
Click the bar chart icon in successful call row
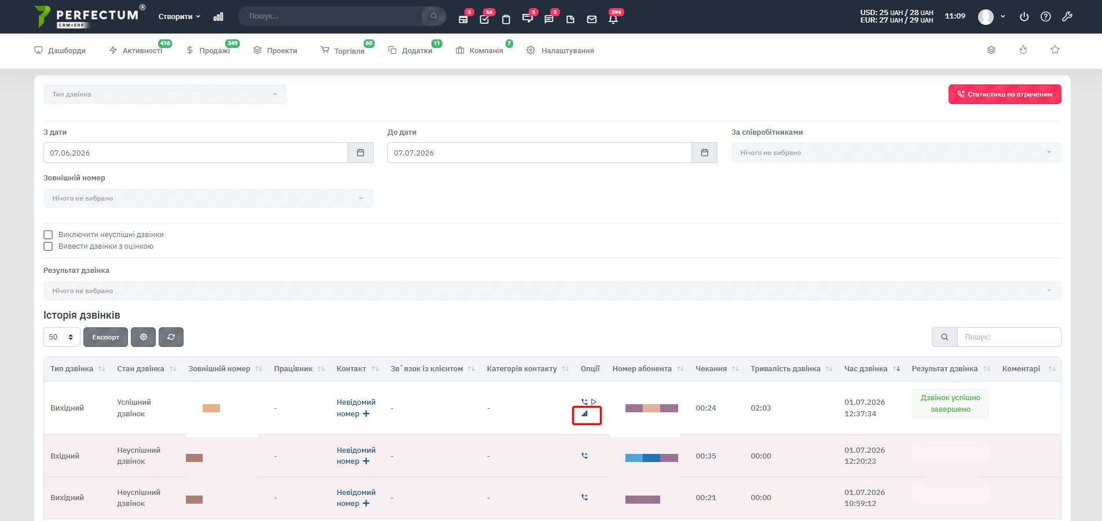pyautogui.click(x=585, y=413)
